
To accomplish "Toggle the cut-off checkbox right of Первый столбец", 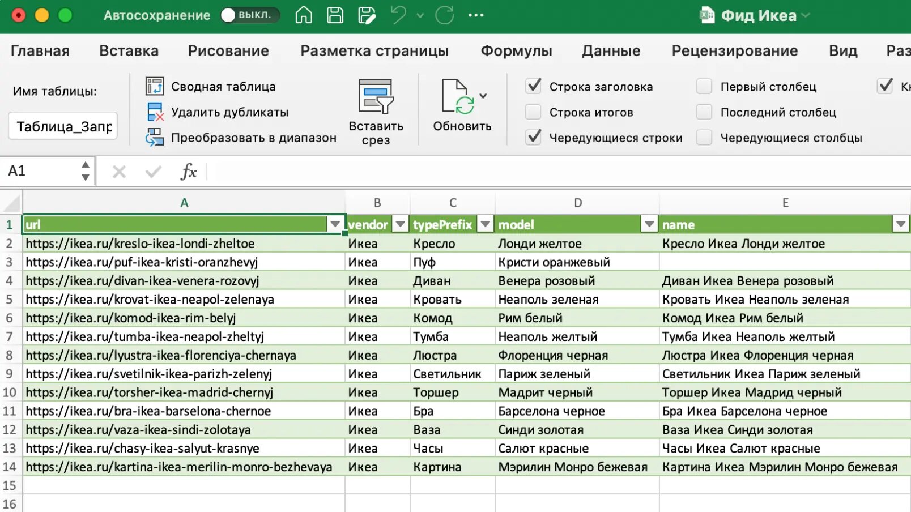I will point(885,86).
